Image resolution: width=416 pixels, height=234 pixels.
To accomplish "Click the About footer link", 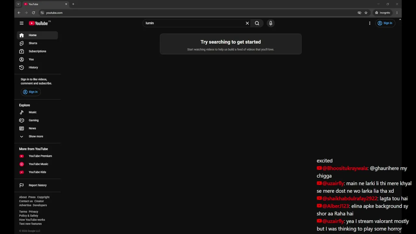I will [23, 197].
